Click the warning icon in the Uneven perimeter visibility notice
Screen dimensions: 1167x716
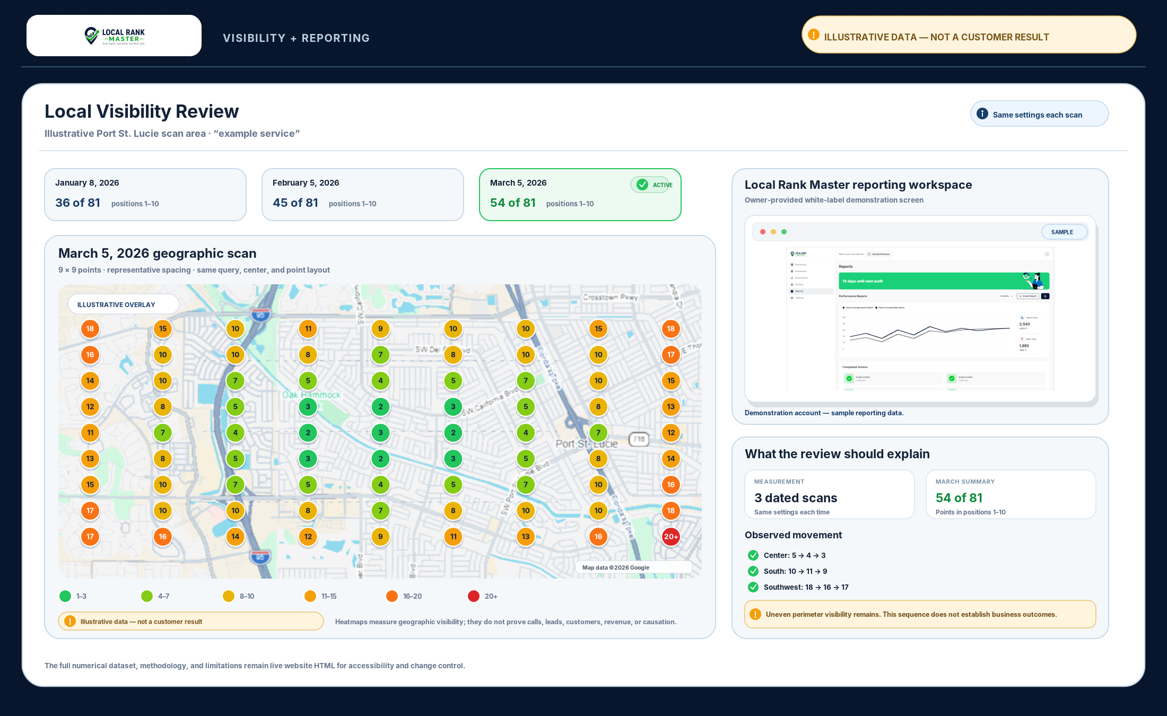pyautogui.click(x=755, y=614)
